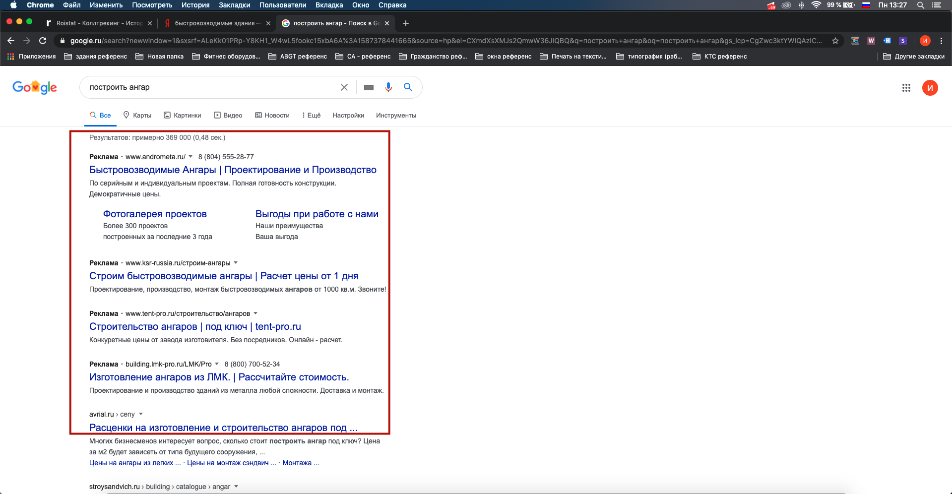Expand dropdown next to building.lmk-pro.ru
This screenshot has width=952, height=494.
pyautogui.click(x=217, y=364)
